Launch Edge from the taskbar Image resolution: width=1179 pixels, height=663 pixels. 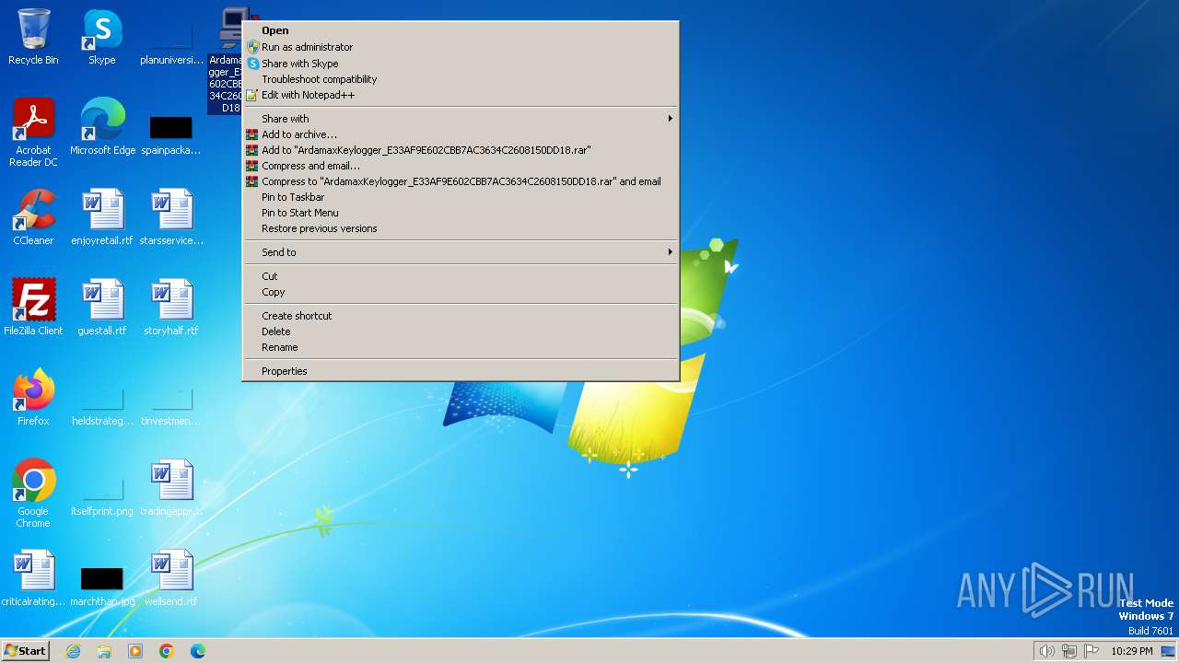(198, 651)
